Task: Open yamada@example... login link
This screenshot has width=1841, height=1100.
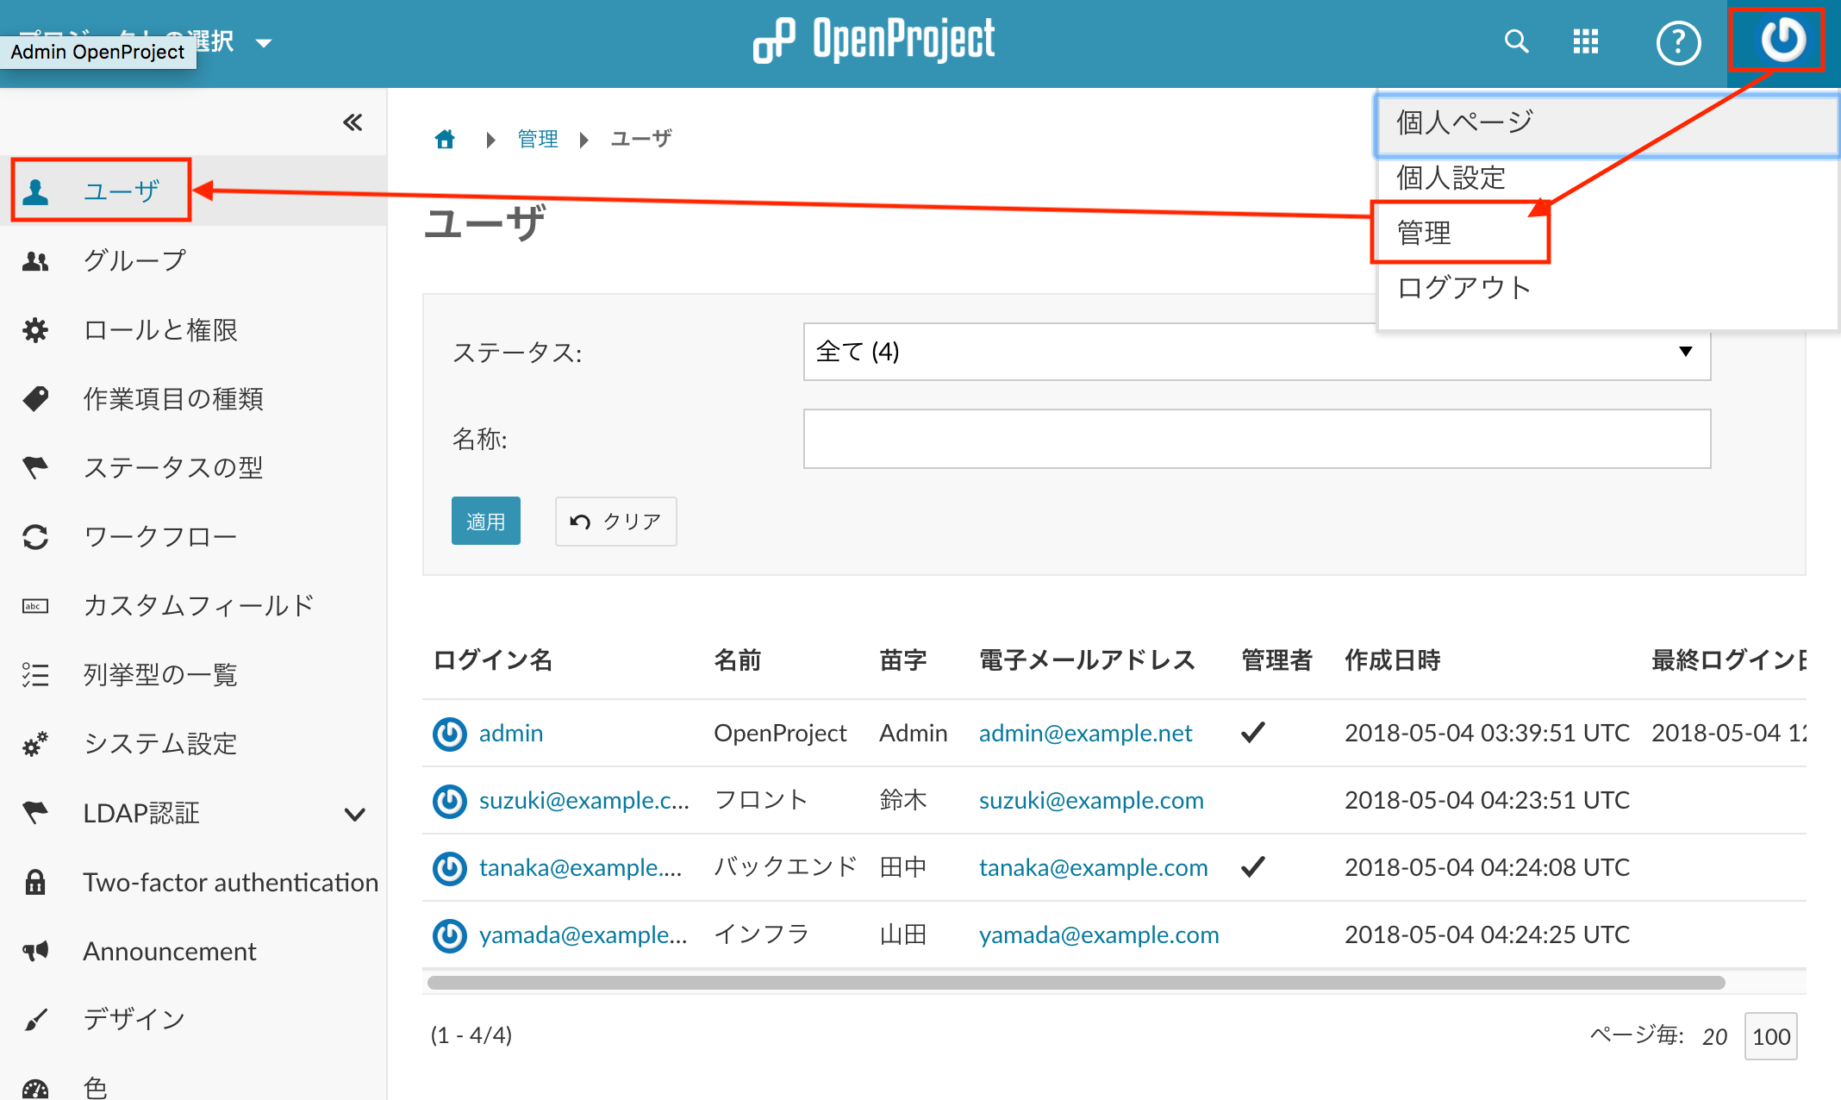Action: [584, 934]
